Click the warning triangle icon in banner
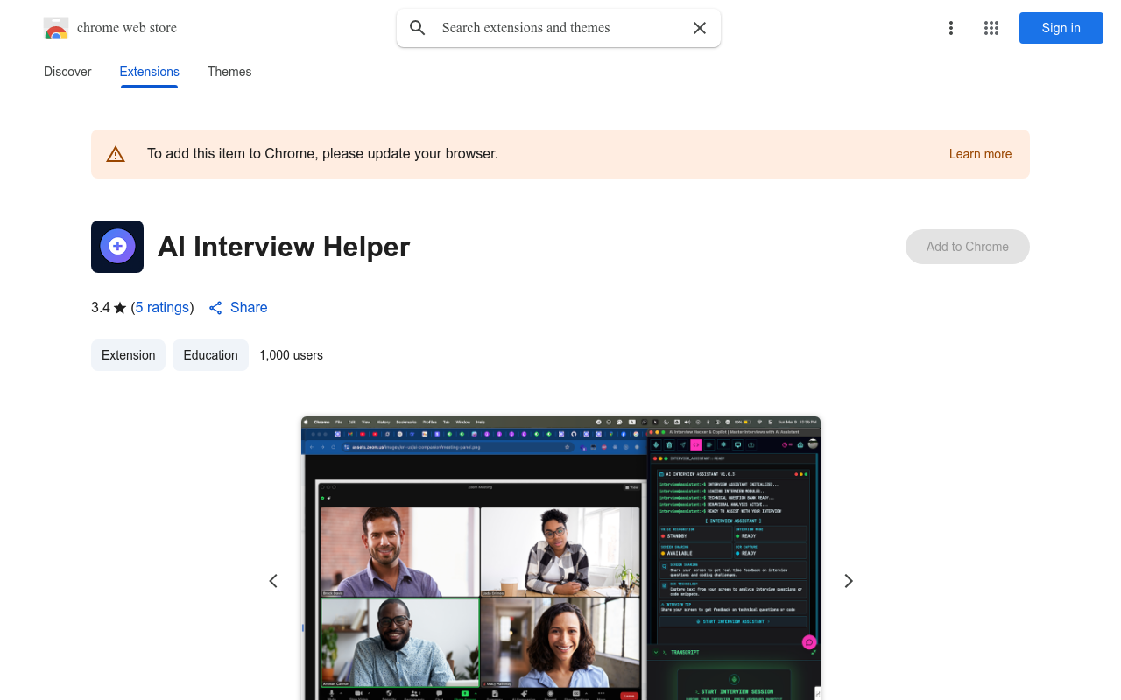Screen dimensions: 1121x700 point(116,155)
